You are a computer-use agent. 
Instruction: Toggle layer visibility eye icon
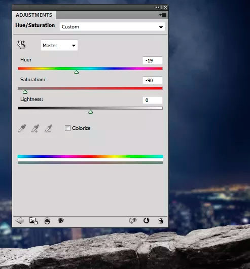pos(60,220)
